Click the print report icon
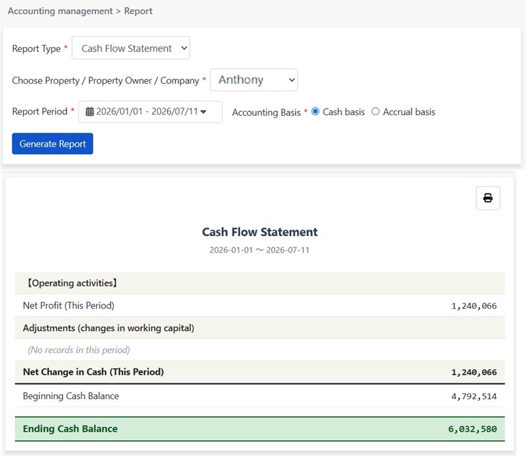Image resolution: width=528 pixels, height=456 pixels. coord(487,198)
